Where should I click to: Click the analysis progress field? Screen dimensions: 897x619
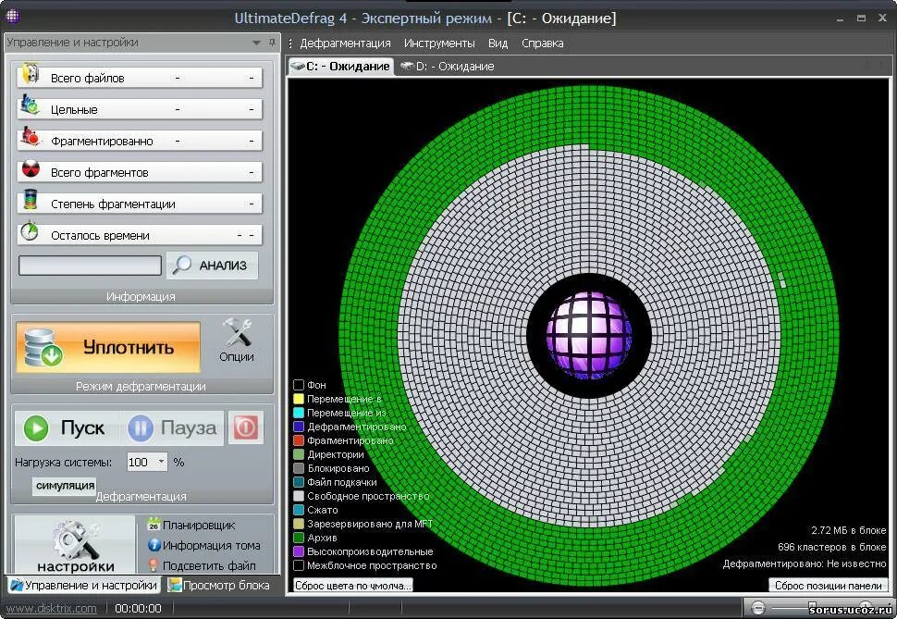click(90, 266)
